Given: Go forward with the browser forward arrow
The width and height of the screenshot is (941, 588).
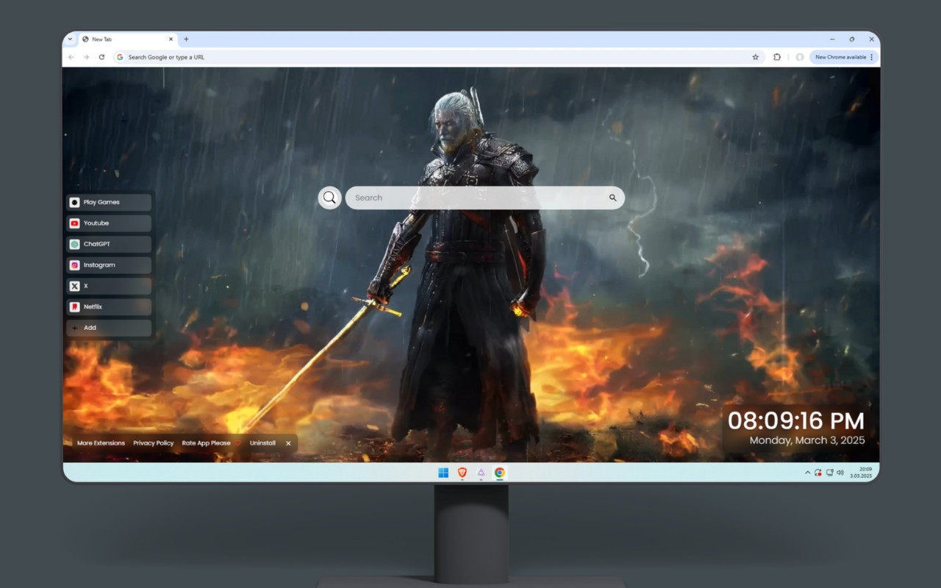Looking at the screenshot, I should 86,57.
